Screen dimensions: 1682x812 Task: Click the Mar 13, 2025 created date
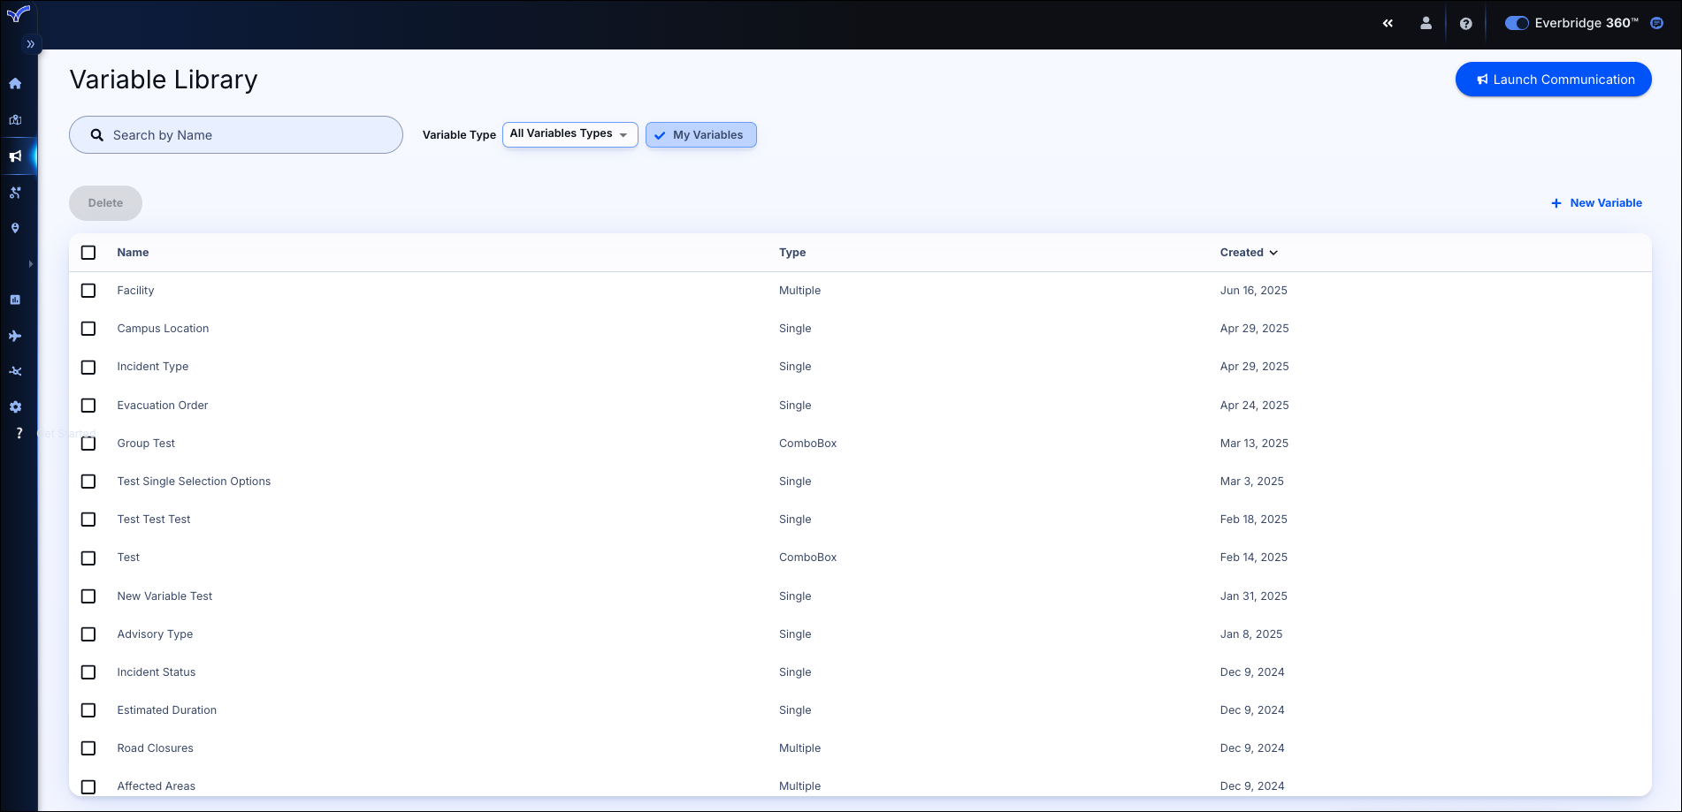tap(1254, 444)
